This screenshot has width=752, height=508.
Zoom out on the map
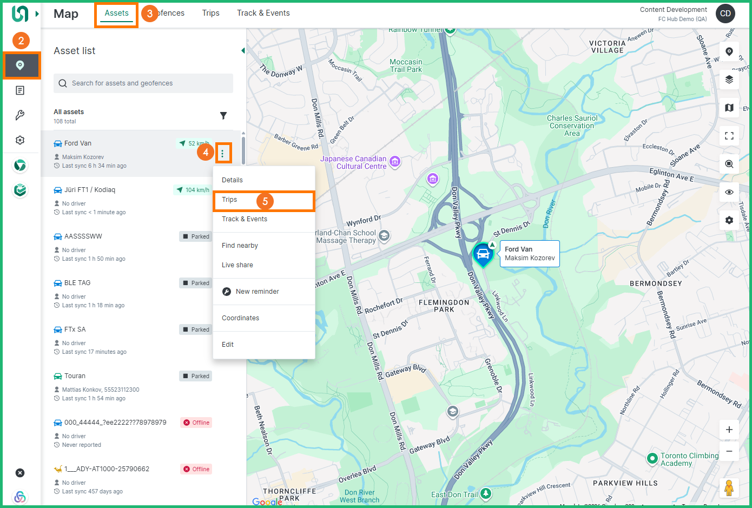[729, 451]
